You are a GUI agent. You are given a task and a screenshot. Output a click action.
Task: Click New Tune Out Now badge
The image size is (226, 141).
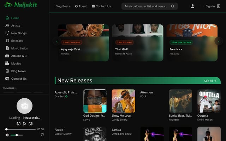[181, 42]
